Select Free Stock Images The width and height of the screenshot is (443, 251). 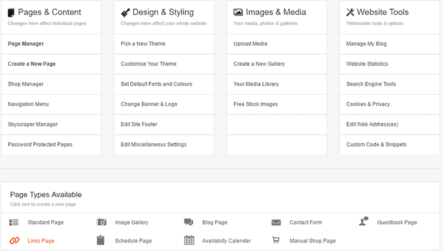(x=256, y=104)
